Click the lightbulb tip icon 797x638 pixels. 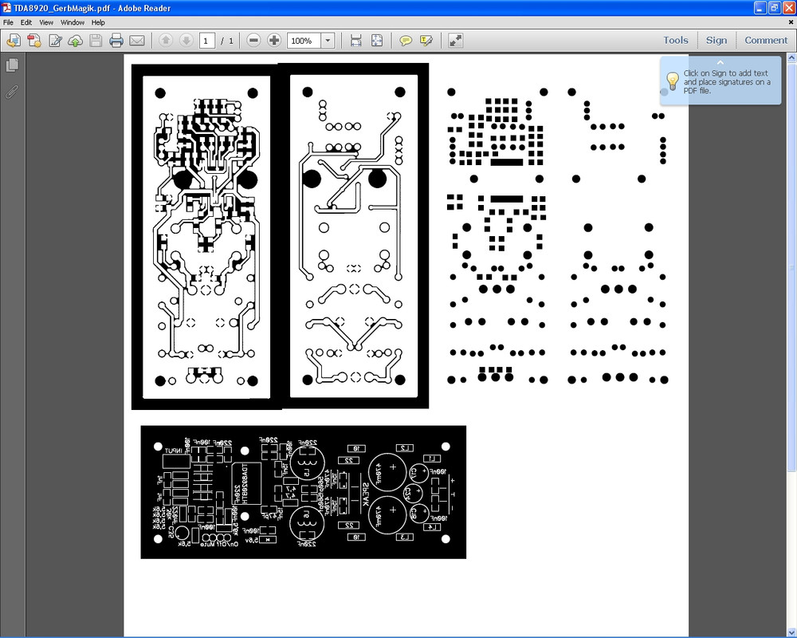(673, 81)
